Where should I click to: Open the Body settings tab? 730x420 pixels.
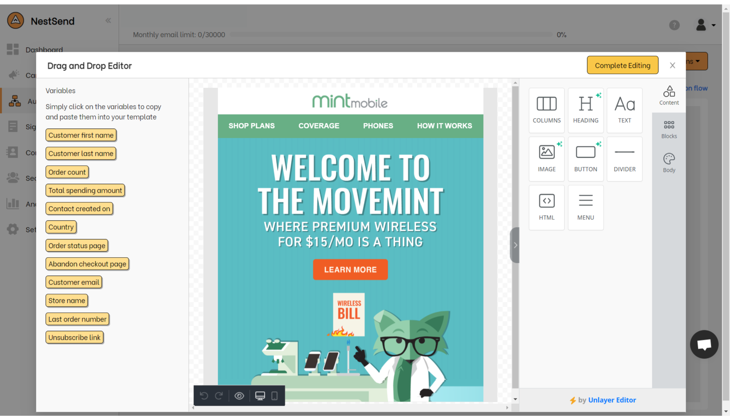click(669, 162)
